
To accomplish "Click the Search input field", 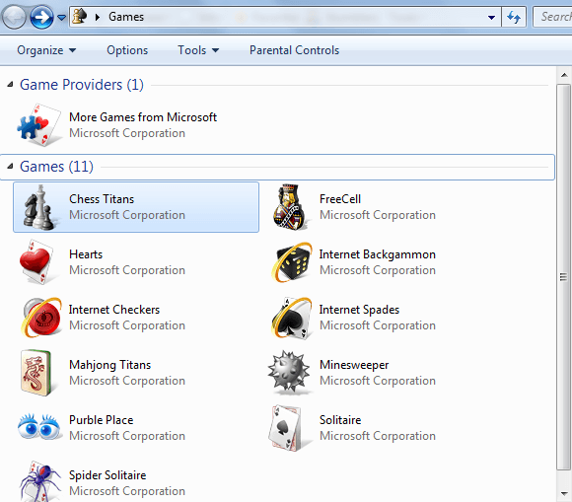I will 552,17.
